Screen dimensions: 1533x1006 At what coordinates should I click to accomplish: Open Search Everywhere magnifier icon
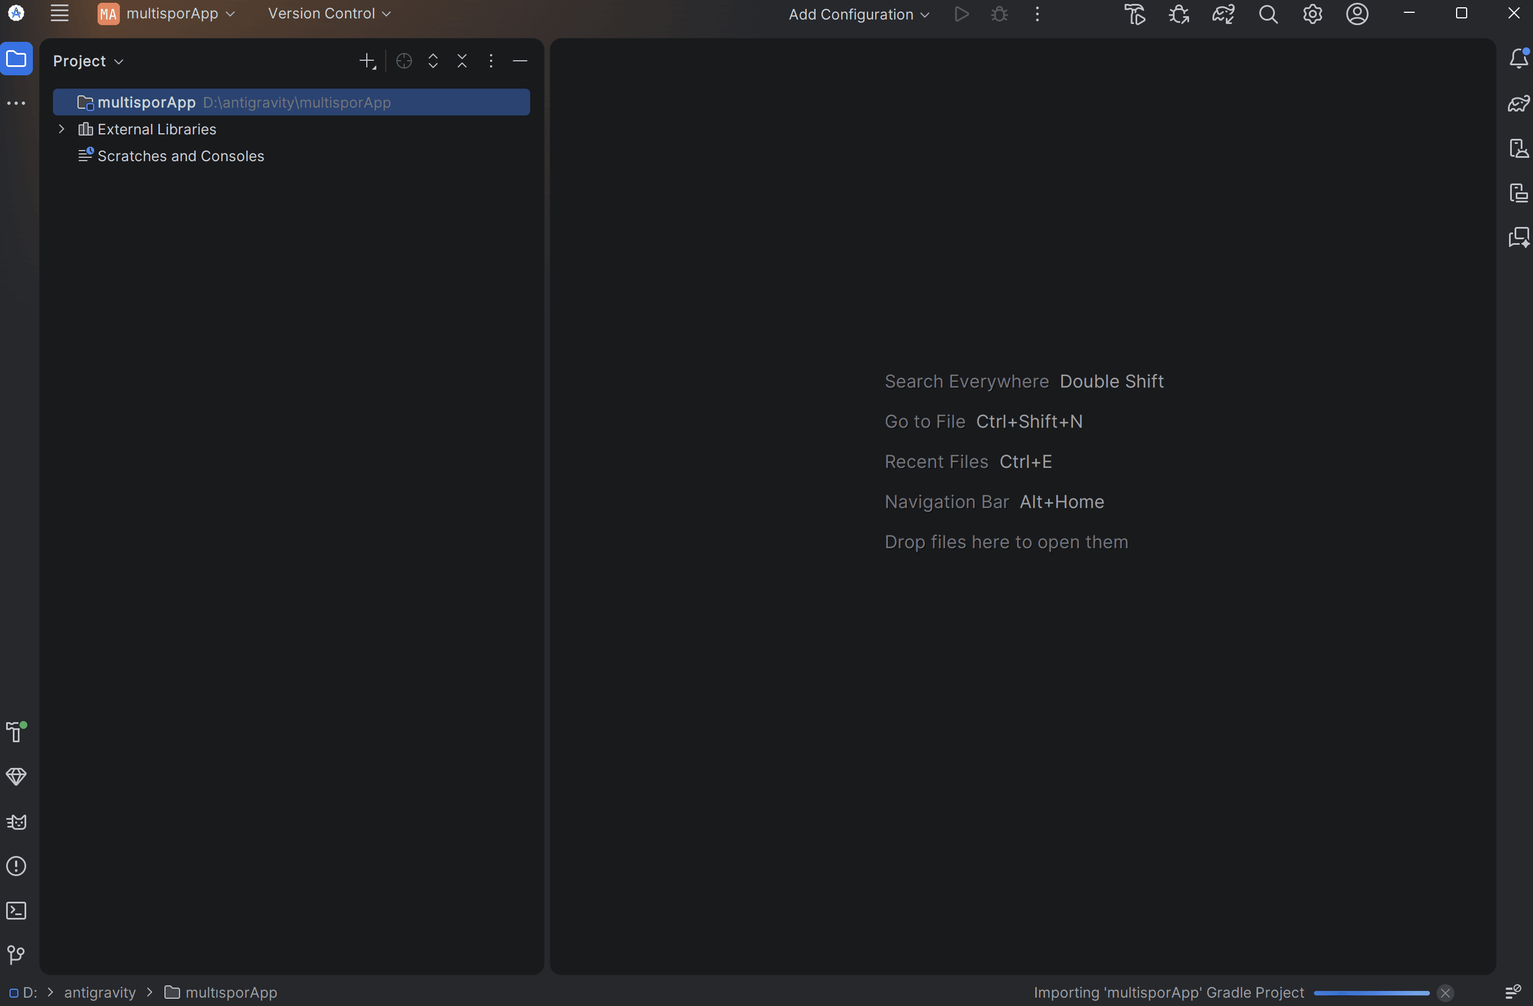1268,13
